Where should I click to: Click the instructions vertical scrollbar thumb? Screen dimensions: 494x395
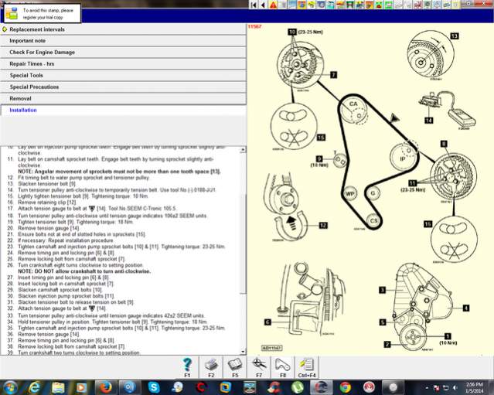click(x=243, y=244)
